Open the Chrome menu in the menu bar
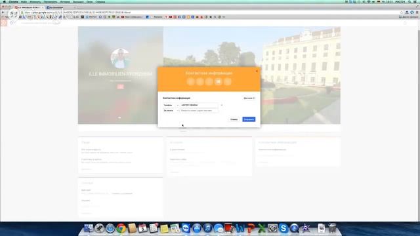 point(13,1)
